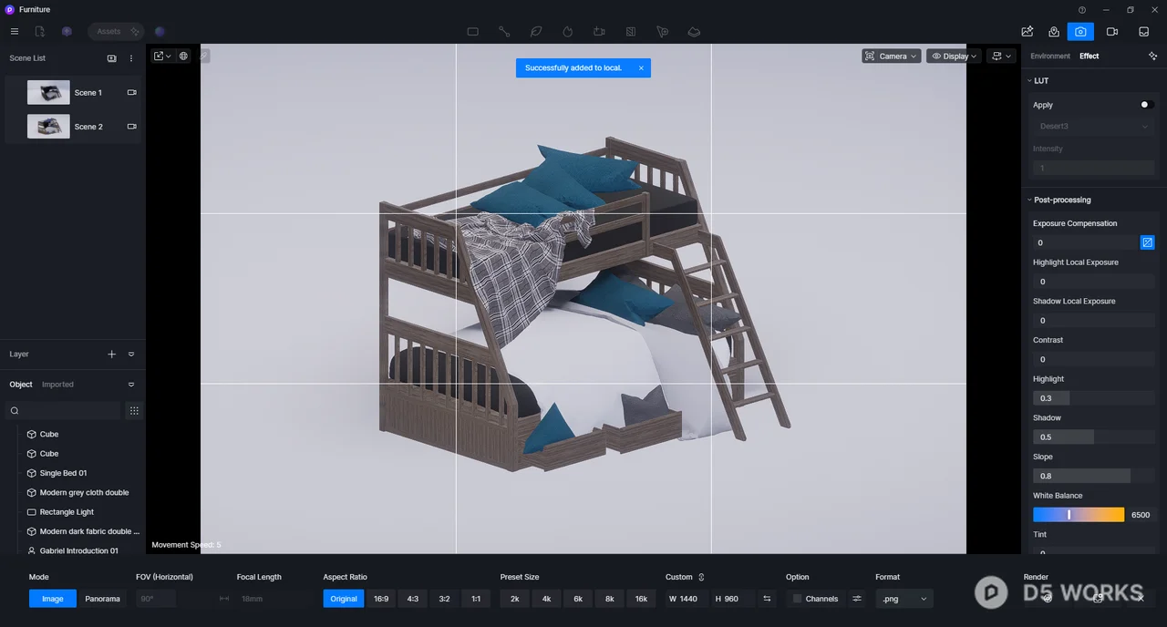
Task: Switch to photo camera render mode
Action: pyautogui.click(x=1080, y=31)
